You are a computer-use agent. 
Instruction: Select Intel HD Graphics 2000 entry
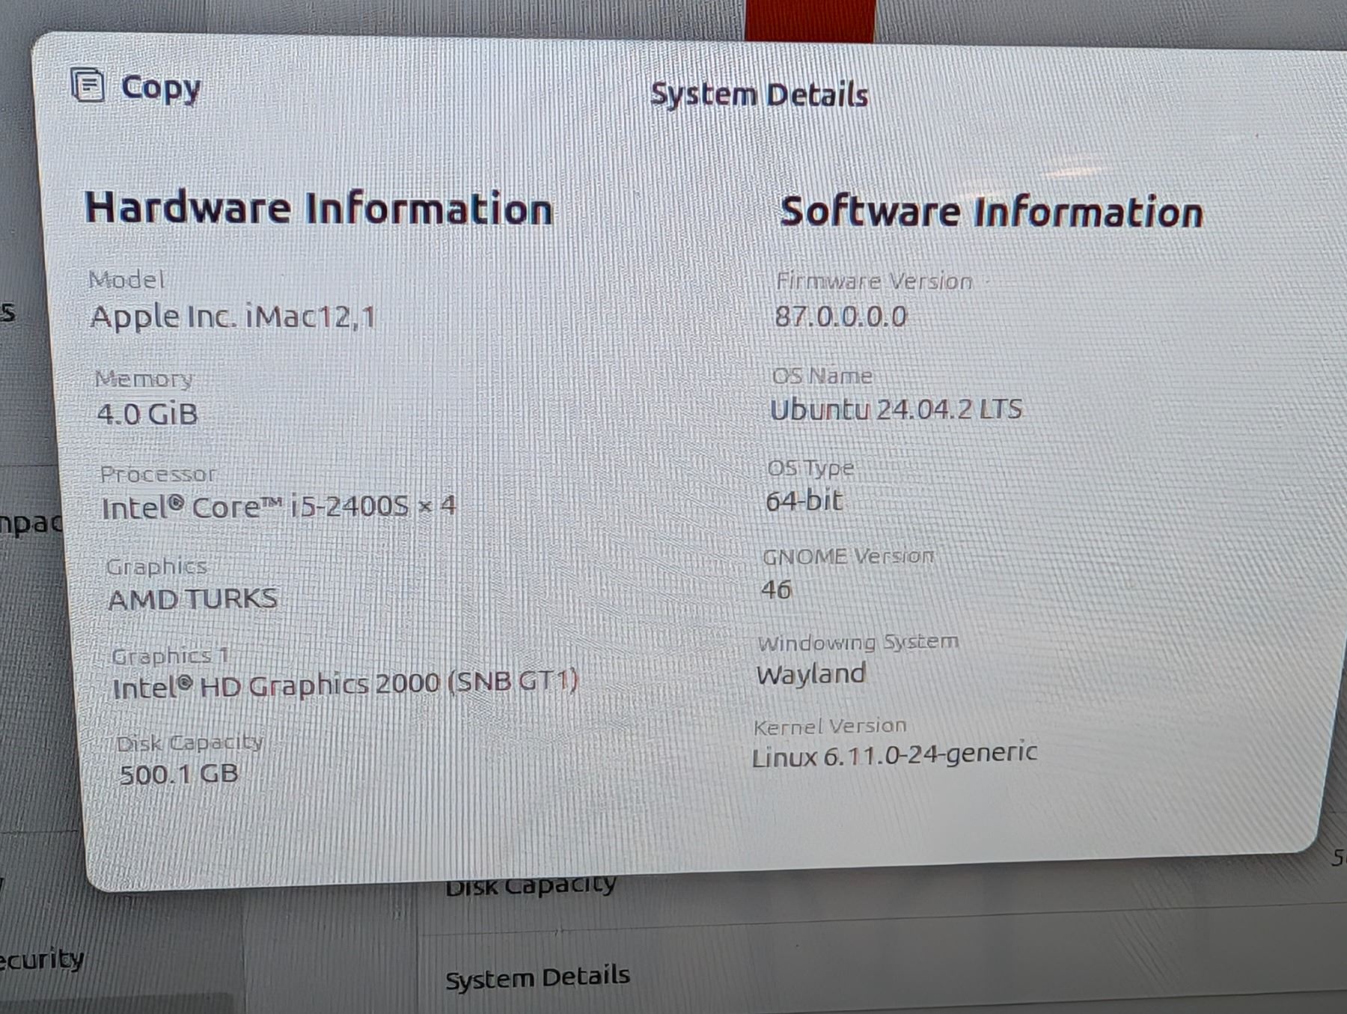pyautogui.click(x=344, y=685)
